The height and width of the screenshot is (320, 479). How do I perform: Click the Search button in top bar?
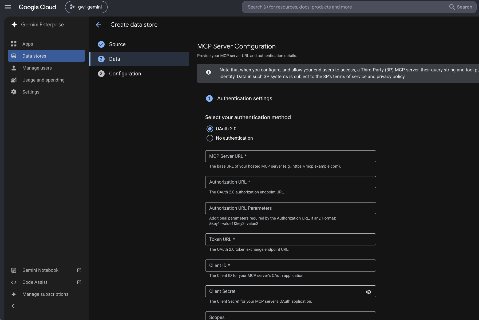(461, 7)
